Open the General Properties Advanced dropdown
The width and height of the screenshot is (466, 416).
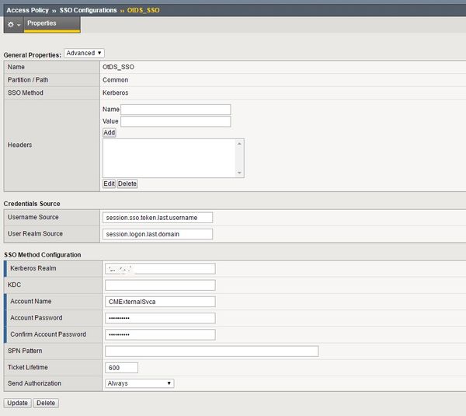tap(84, 54)
